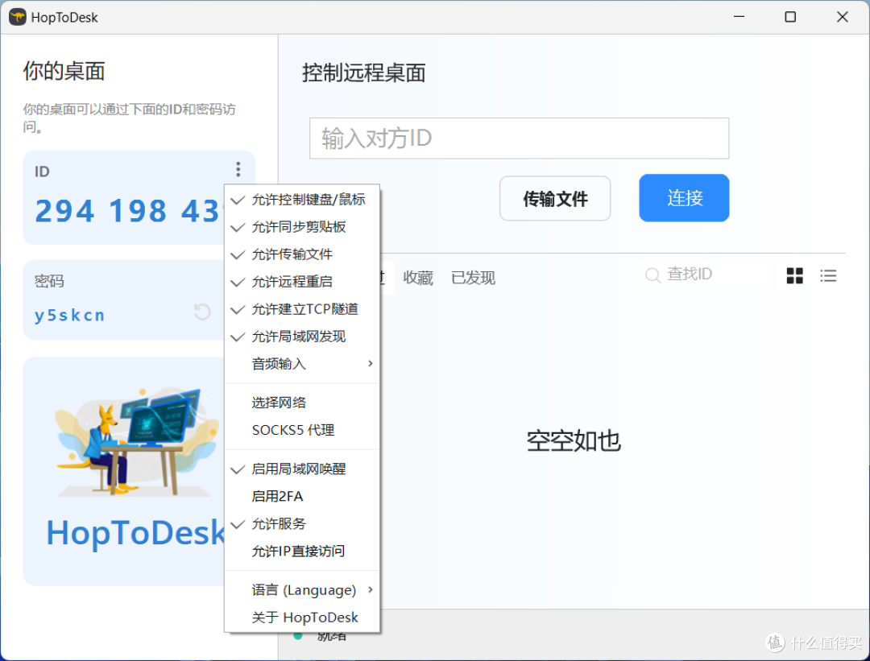Disable 启用局域网唤醒
The image size is (870, 661).
(302, 469)
